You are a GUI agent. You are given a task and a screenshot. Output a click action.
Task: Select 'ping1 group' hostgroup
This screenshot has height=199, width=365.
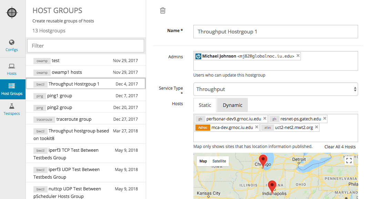click(x=86, y=96)
